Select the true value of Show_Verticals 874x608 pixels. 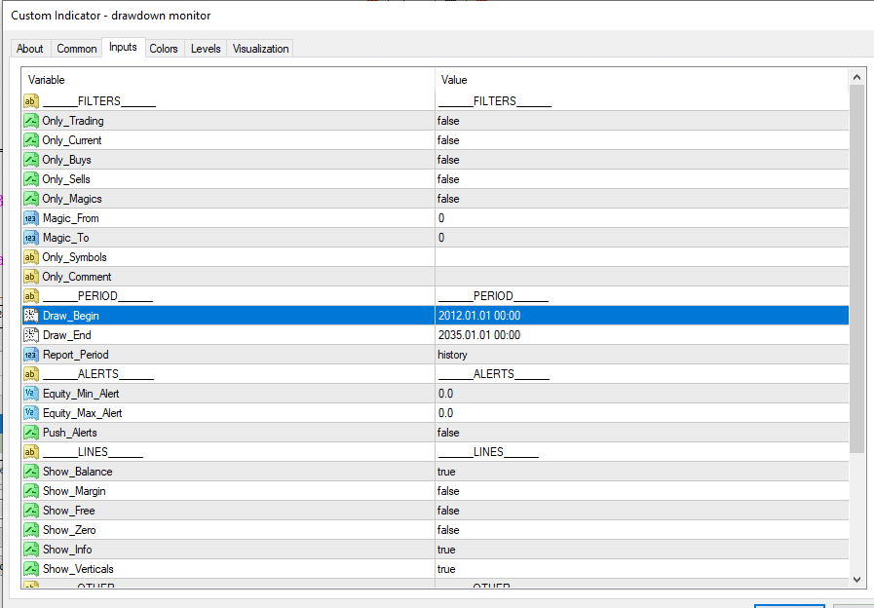pyautogui.click(x=446, y=570)
